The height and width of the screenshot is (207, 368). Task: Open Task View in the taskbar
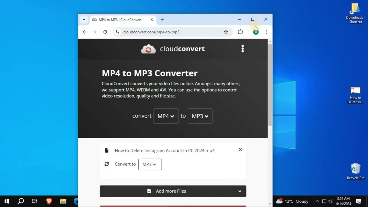click(34, 201)
